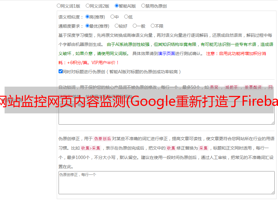Choose the 同义词2版 mode
Viewport: 278px width, 200px height.
88,5
